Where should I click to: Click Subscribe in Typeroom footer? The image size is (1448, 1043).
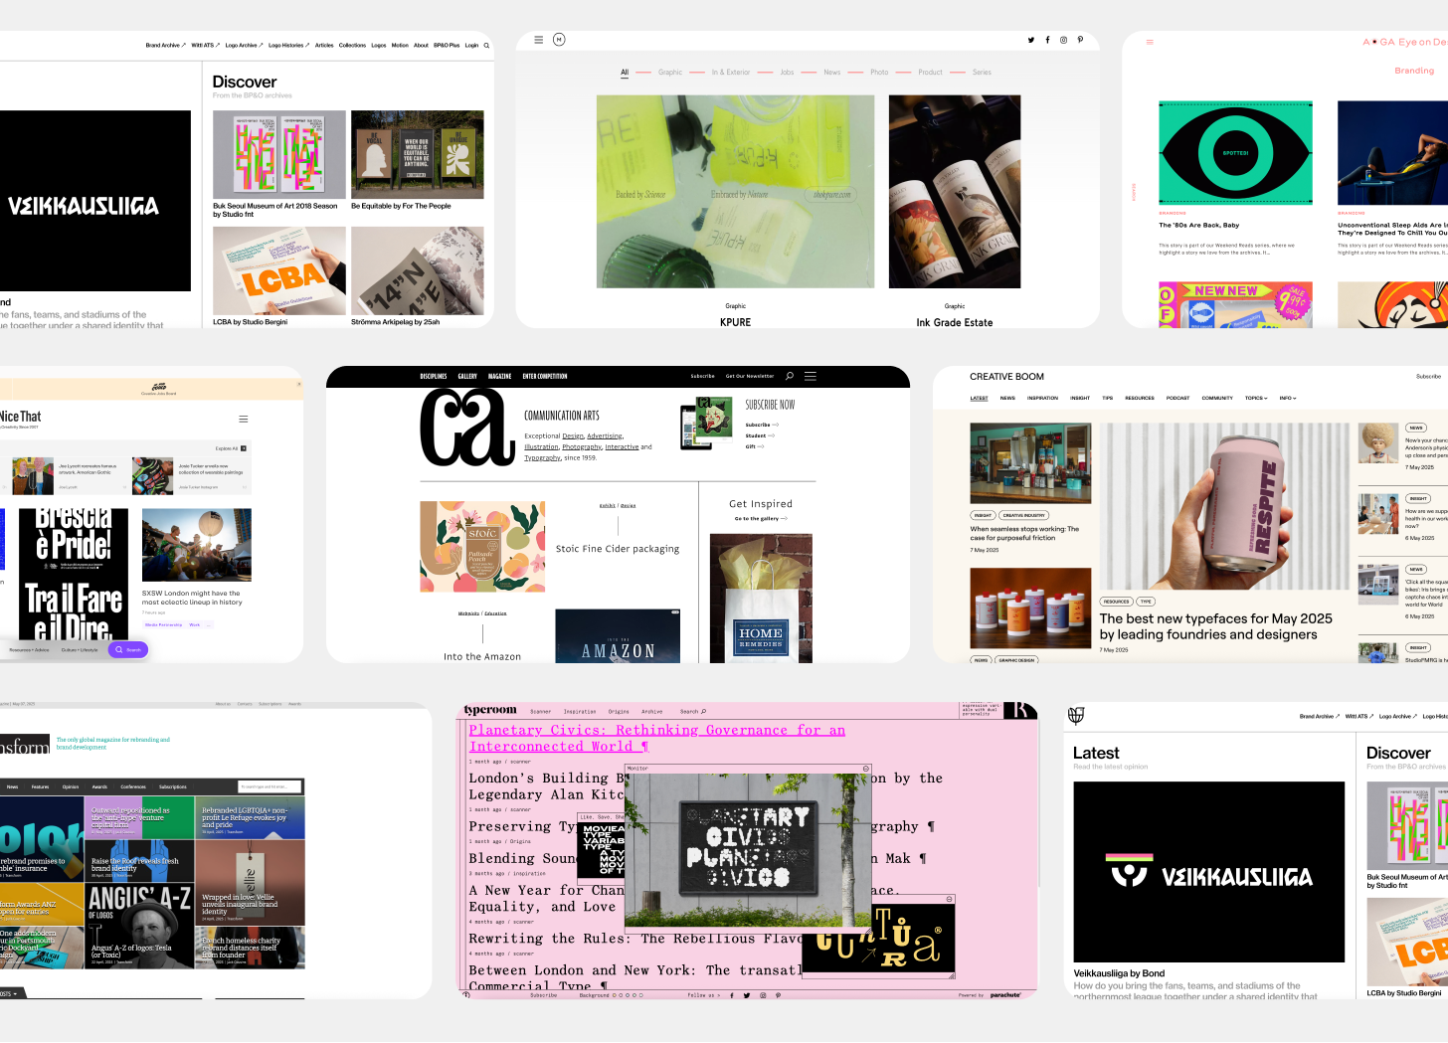(543, 994)
